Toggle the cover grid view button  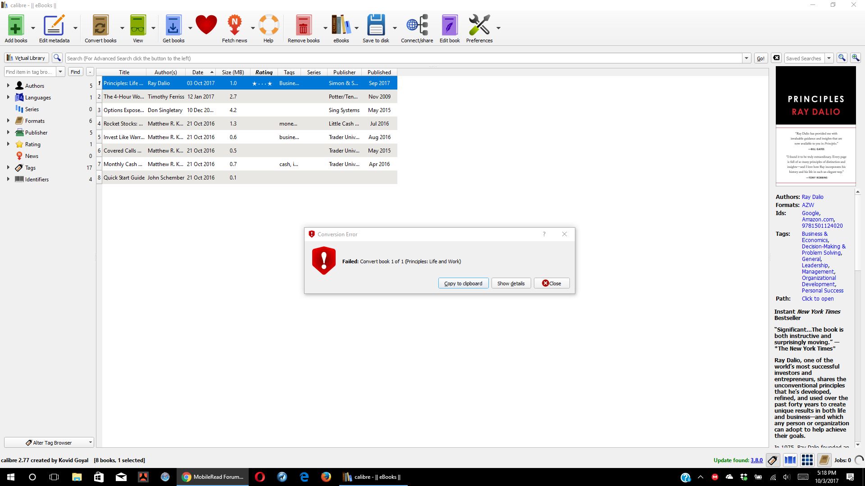(x=807, y=460)
